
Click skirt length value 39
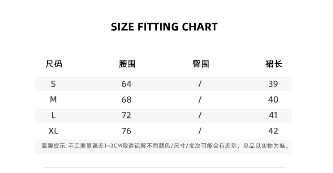273,84
